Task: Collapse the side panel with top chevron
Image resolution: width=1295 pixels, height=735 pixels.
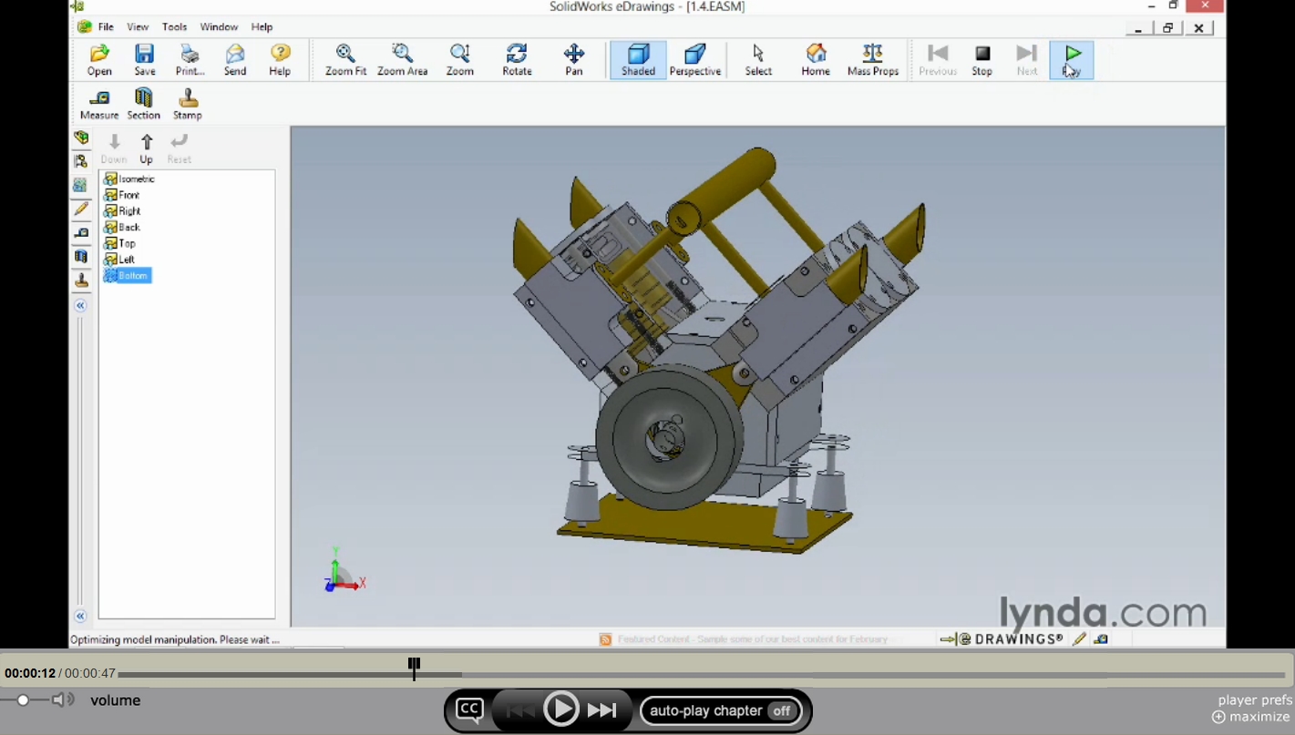Action: pyautogui.click(x=81, y=306)
